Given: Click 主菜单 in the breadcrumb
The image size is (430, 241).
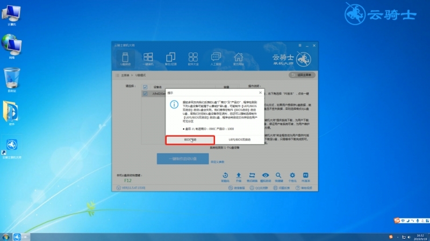Looking at the screenshot, I should tap(125, 75).
